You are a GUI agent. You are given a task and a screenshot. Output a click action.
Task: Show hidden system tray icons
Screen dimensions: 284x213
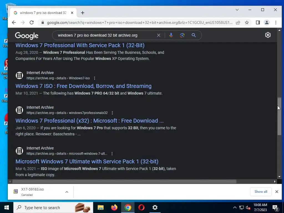point(235,207)
